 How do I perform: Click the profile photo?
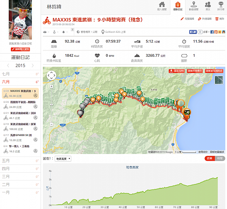[20, 20]
